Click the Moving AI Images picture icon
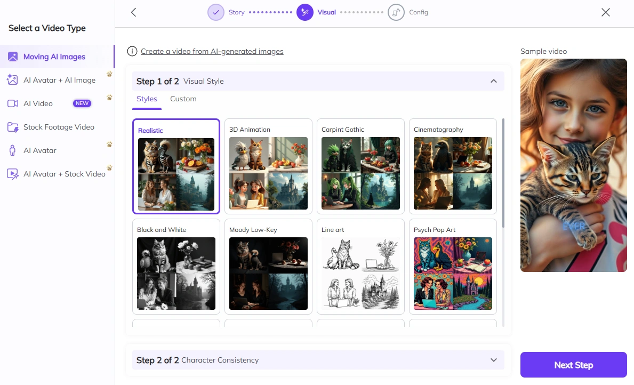634x385 pixels. tap(13, 57)
